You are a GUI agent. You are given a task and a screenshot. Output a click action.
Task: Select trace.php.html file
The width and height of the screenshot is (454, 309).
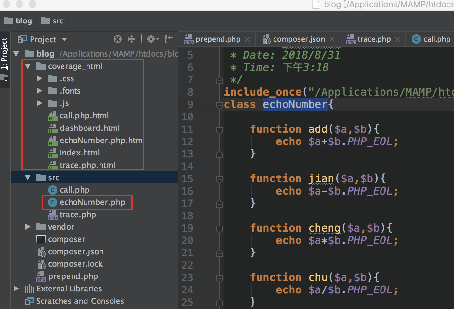tap(87, 165)
